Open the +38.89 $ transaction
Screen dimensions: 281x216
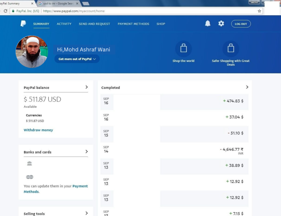pyautogui.click(x=174, y=166)
